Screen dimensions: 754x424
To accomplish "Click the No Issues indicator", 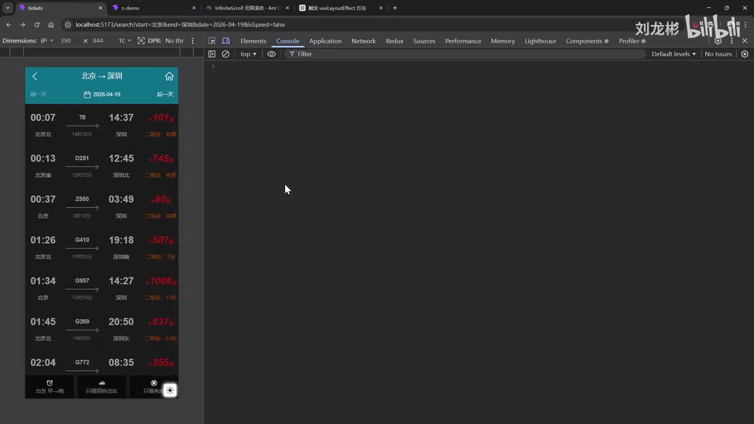I will click(x=718, y=54).
